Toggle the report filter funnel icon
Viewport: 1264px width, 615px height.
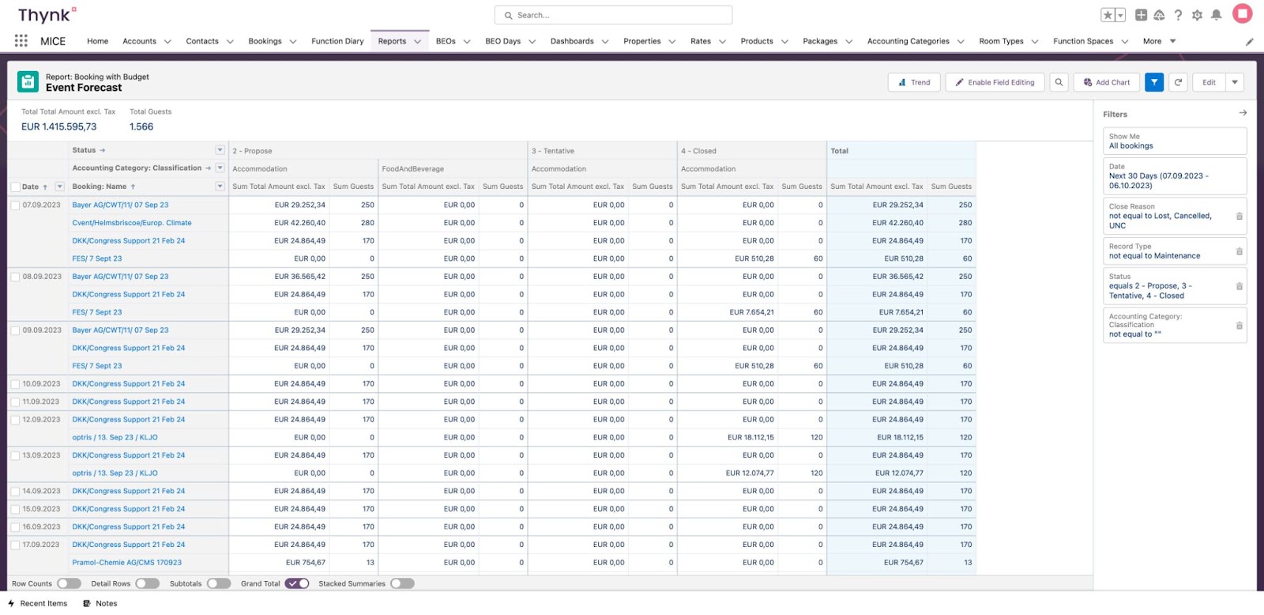click(1154, 82)
